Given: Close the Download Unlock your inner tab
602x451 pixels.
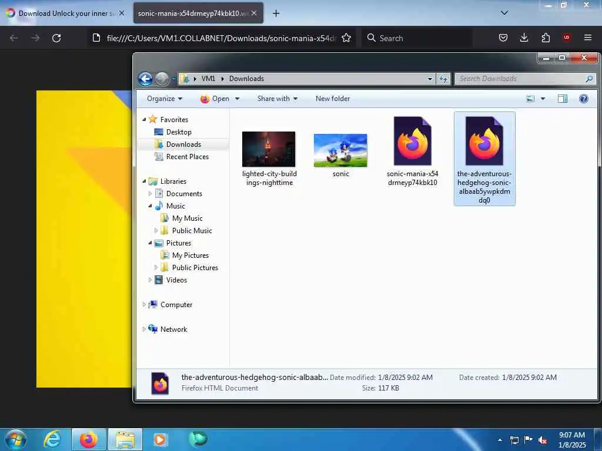Looking at the screenshot, I should pyautogui.click(x=122, y=13).
